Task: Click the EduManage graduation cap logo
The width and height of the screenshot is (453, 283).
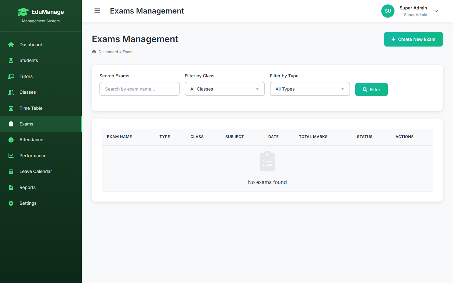Action: (x=23, y=12)
